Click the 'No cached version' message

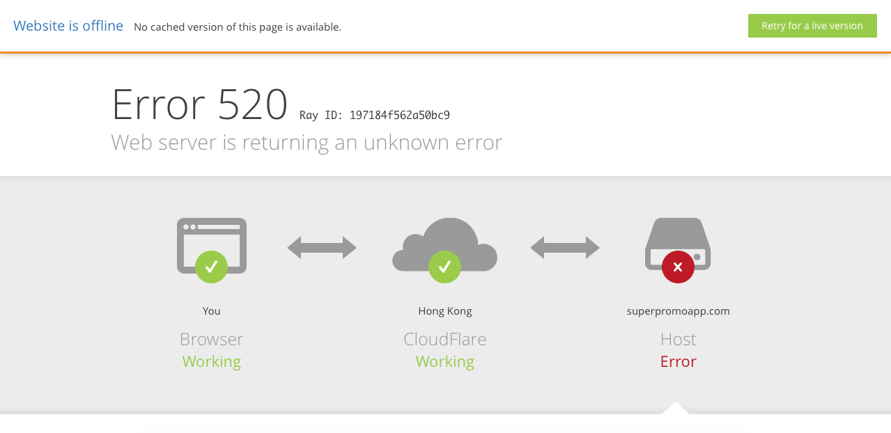[238, 27]
